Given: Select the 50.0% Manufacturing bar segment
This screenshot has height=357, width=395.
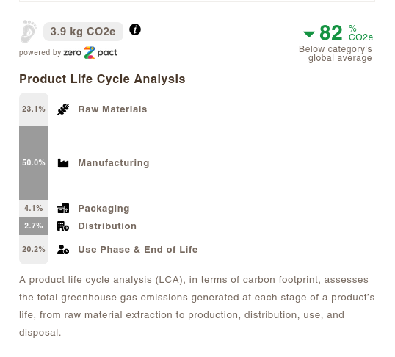Looking at the screenshot, I should coord(34,163).
